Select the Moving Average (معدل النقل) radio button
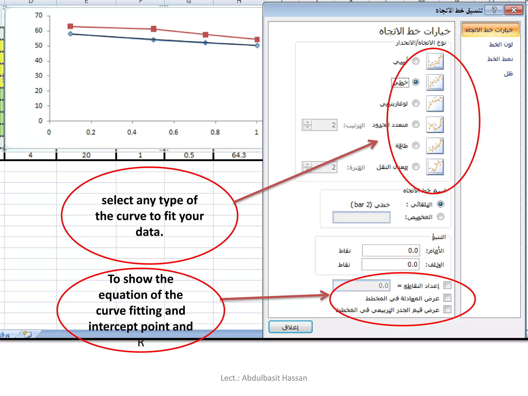Screen dimensions: 528x396 [x=416, y=167]
